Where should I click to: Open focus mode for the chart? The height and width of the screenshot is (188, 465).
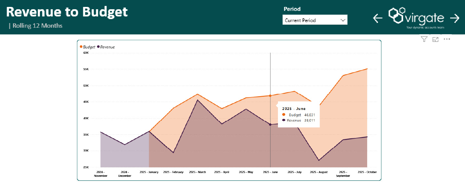tap(435, 39)
